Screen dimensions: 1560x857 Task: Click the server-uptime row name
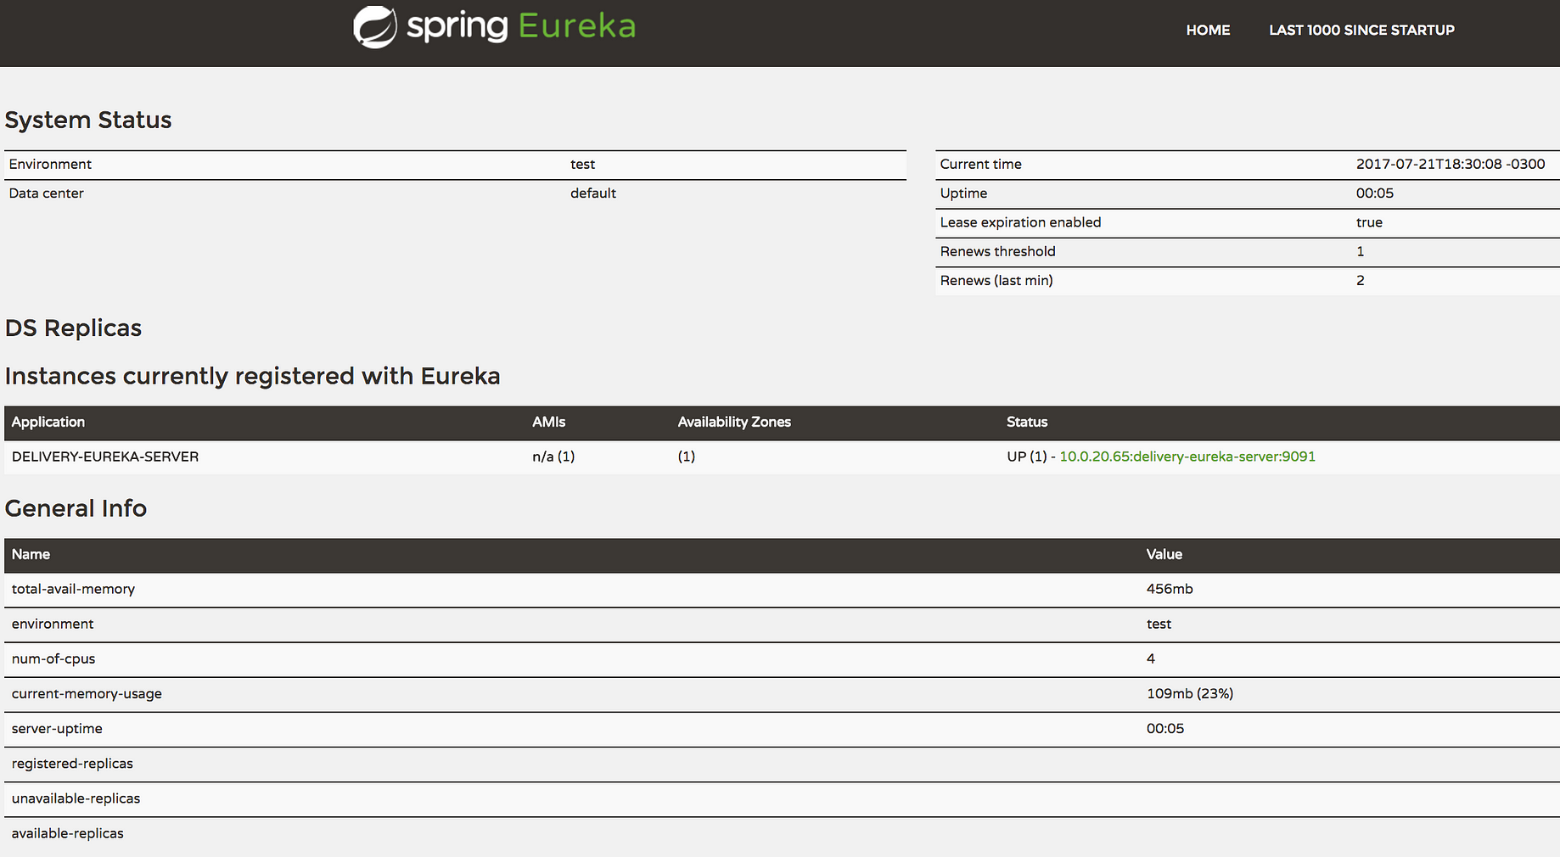point(57,729)
